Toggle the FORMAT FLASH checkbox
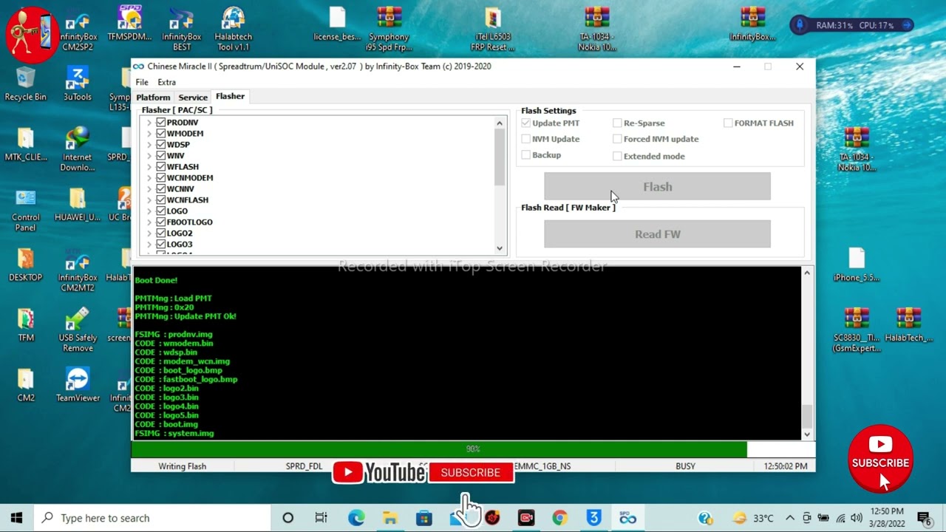Viewport: 946px width, 532px height. (x=728, y=123)
